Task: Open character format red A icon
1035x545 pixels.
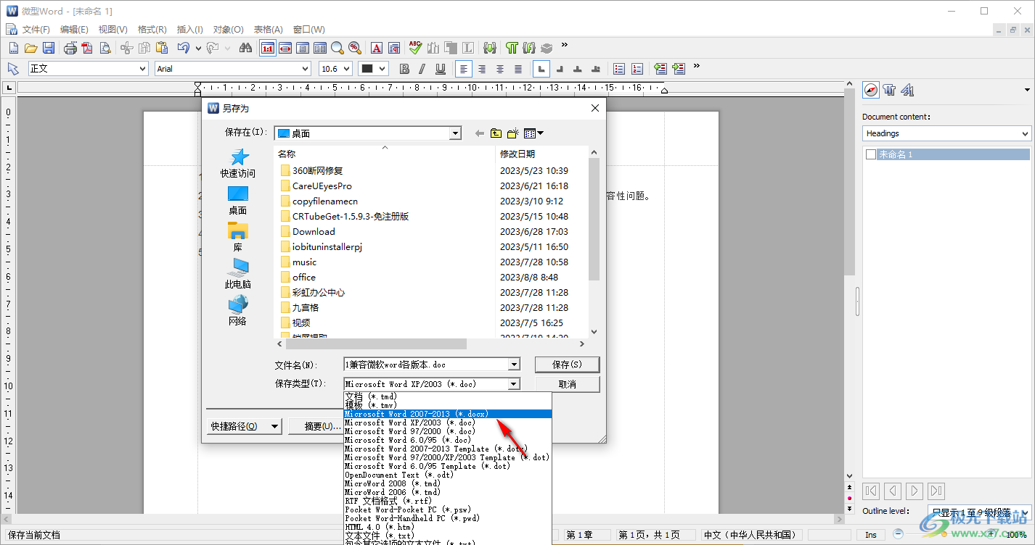Action: click(x=377, y=48)
